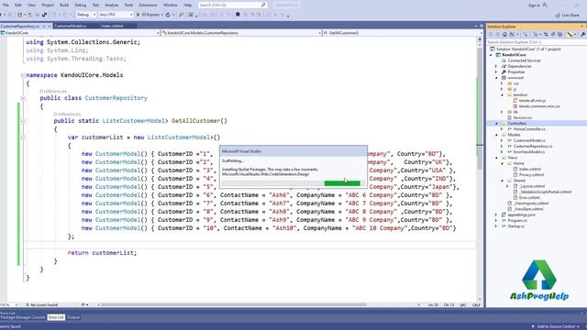Collapse the namespace KendoUICore.Models outline
The image size is (587, 330).
pyautogui.click(x=23, y=75)
